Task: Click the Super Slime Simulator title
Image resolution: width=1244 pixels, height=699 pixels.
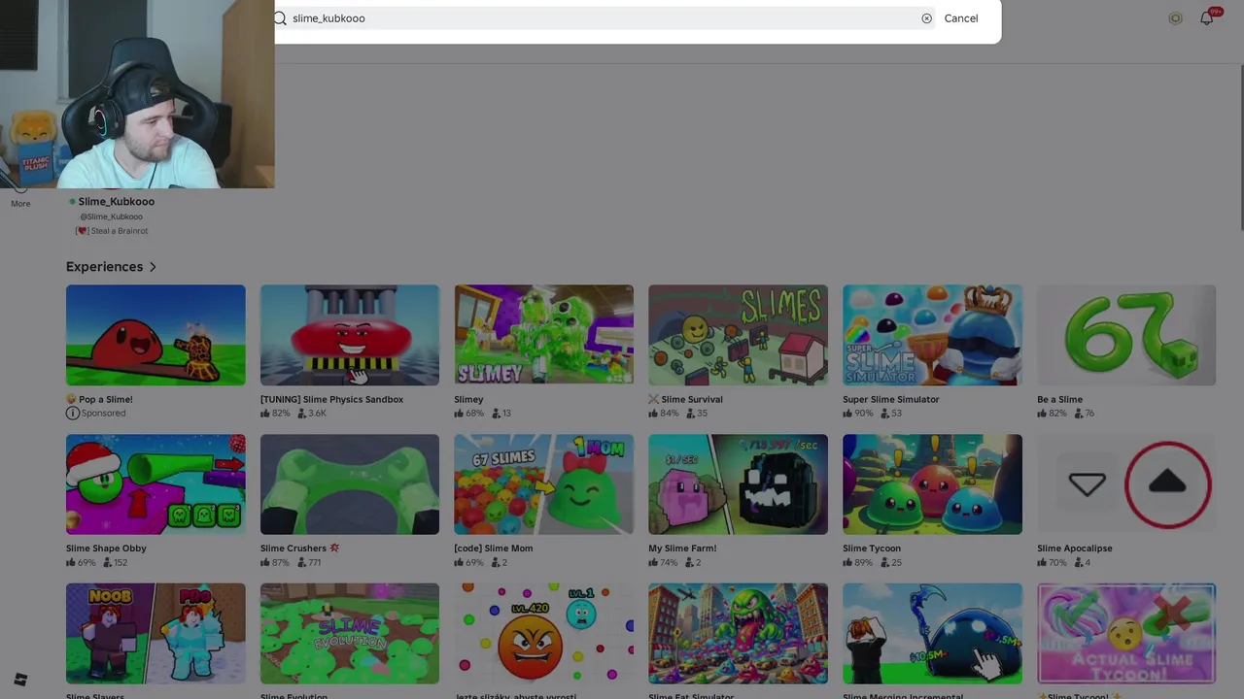Action: click(890, 399)
